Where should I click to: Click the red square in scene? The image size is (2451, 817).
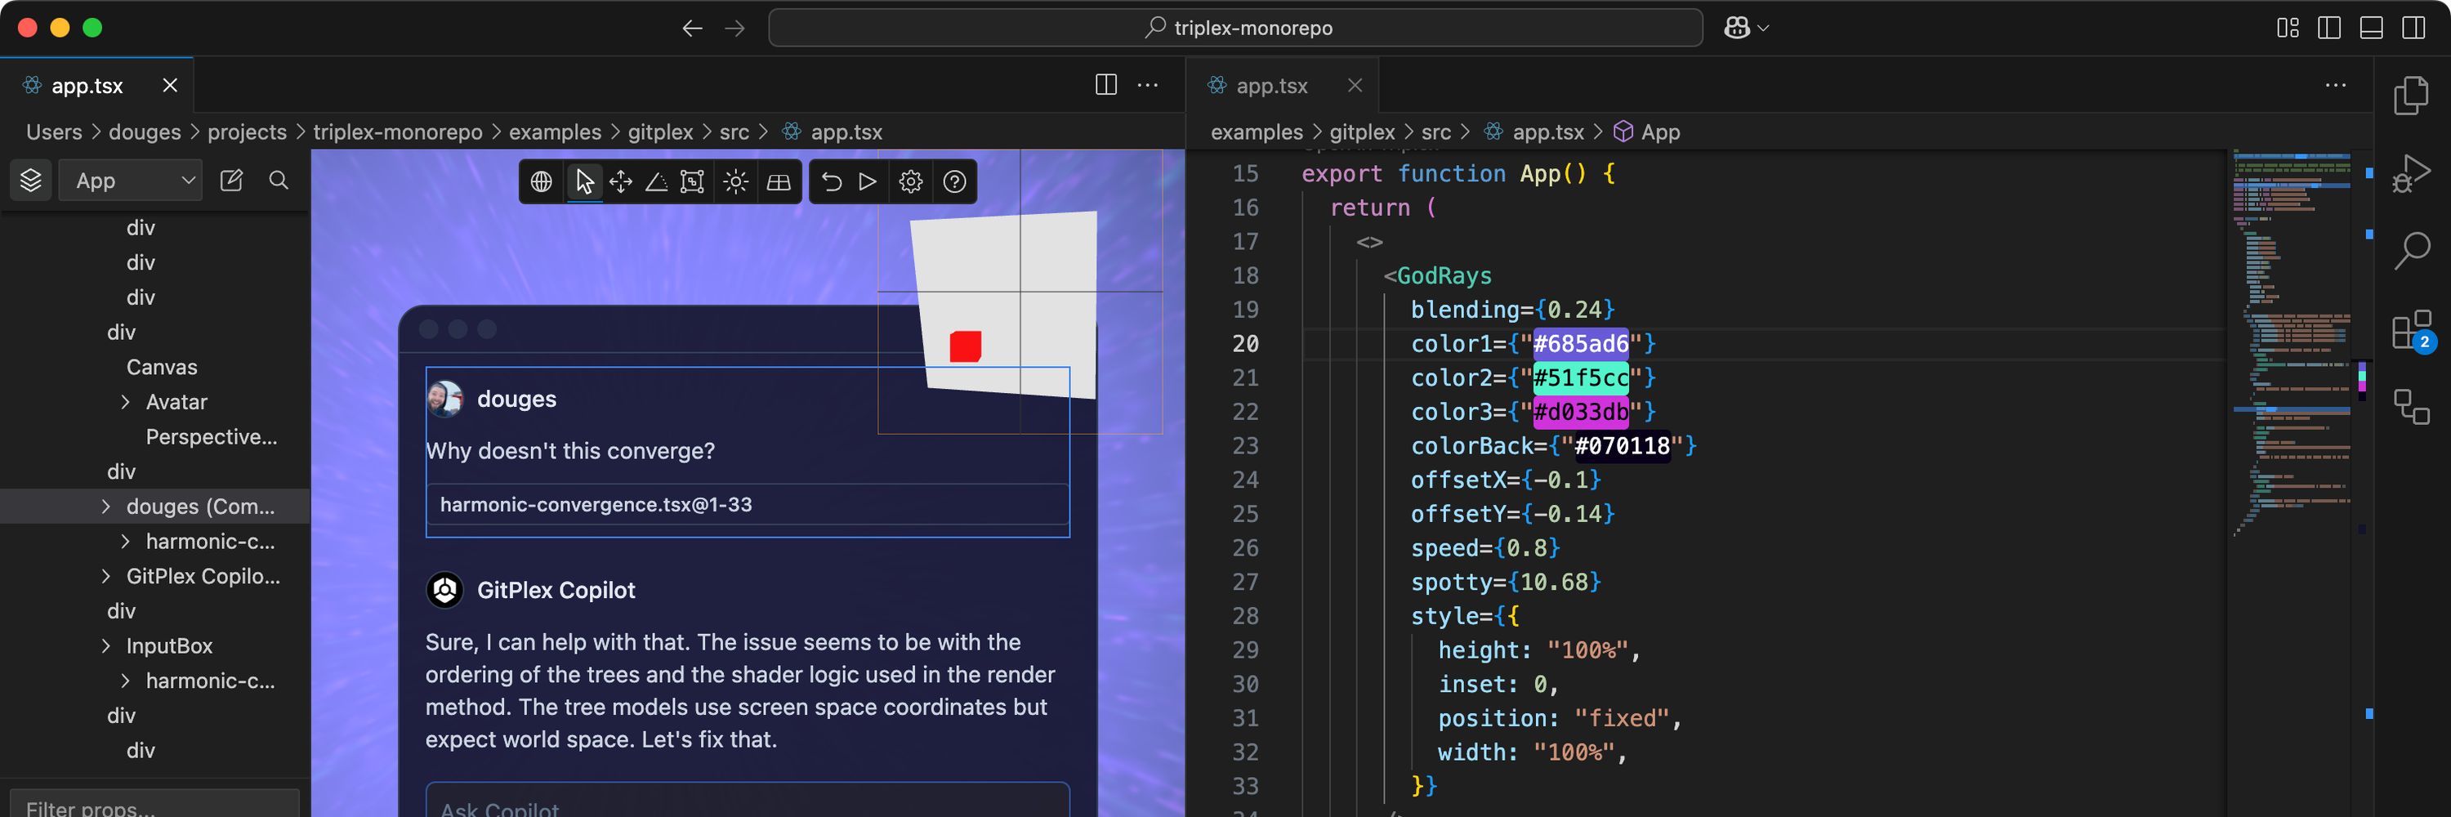click(x=965, y=346)
